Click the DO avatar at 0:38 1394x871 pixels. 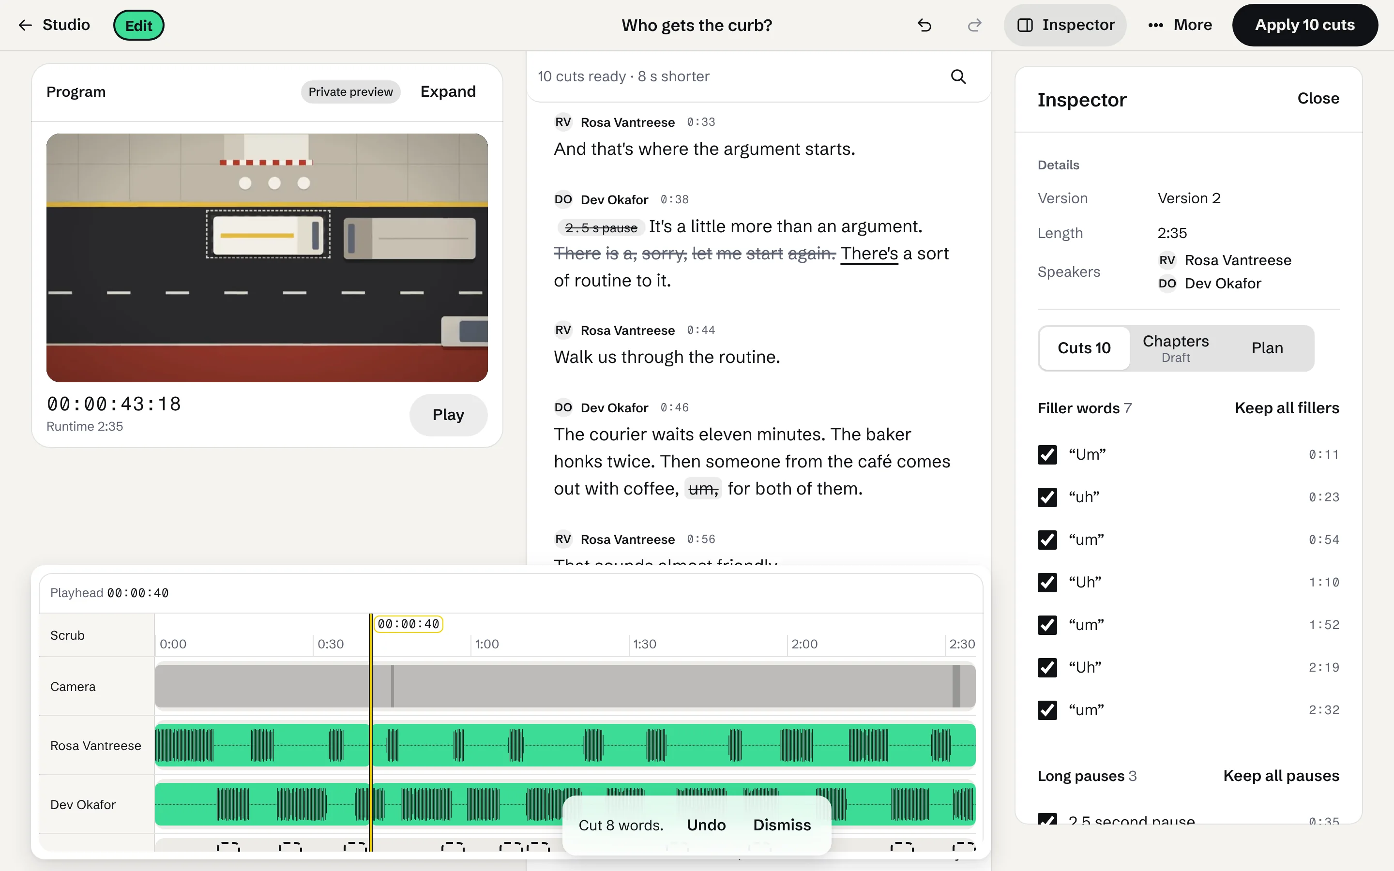[x=563, y=199]
